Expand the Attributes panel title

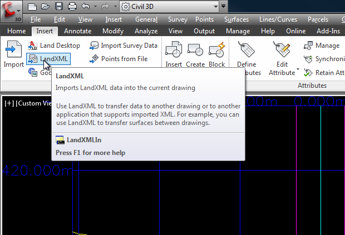[312, 86]
